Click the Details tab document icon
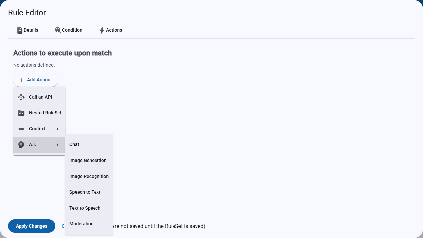This screenshot has height=238, width=423. point(20,30)
